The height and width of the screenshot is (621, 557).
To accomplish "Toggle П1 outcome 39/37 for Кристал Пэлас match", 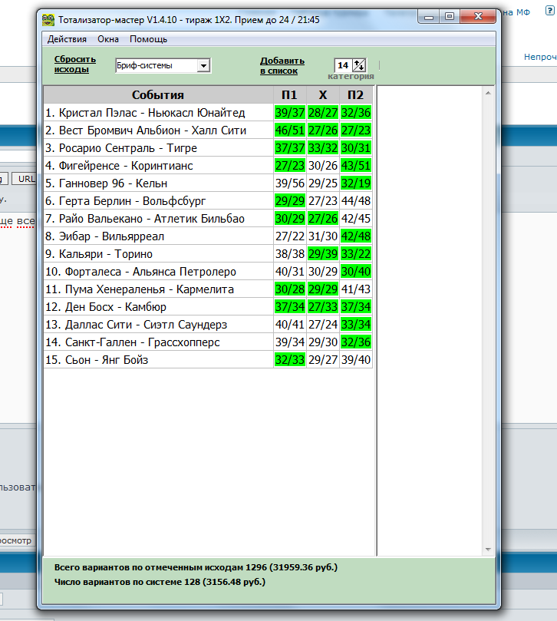I will click(290, 113).
